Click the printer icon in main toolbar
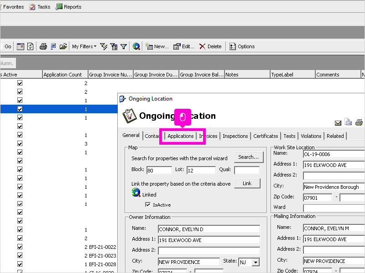The width and height of the screenshot is (365, 273). [x=43, y=46]
